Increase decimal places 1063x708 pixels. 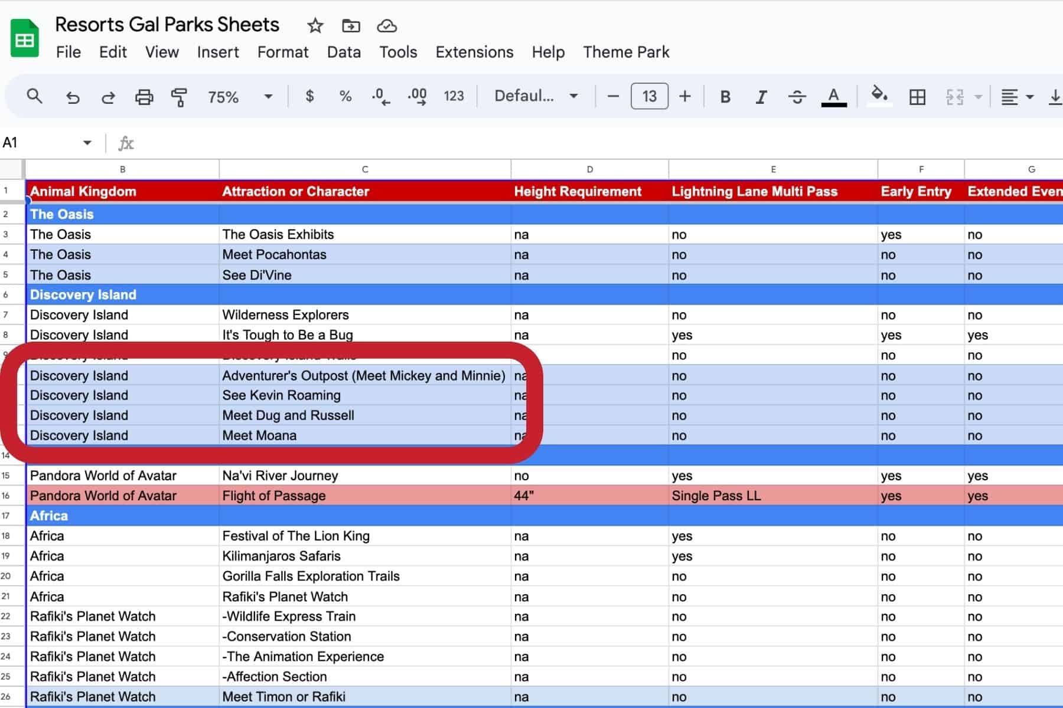[418, 96]
